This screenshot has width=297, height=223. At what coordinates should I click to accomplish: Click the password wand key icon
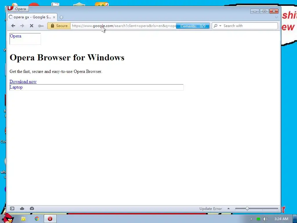click(x=41, y=26)
